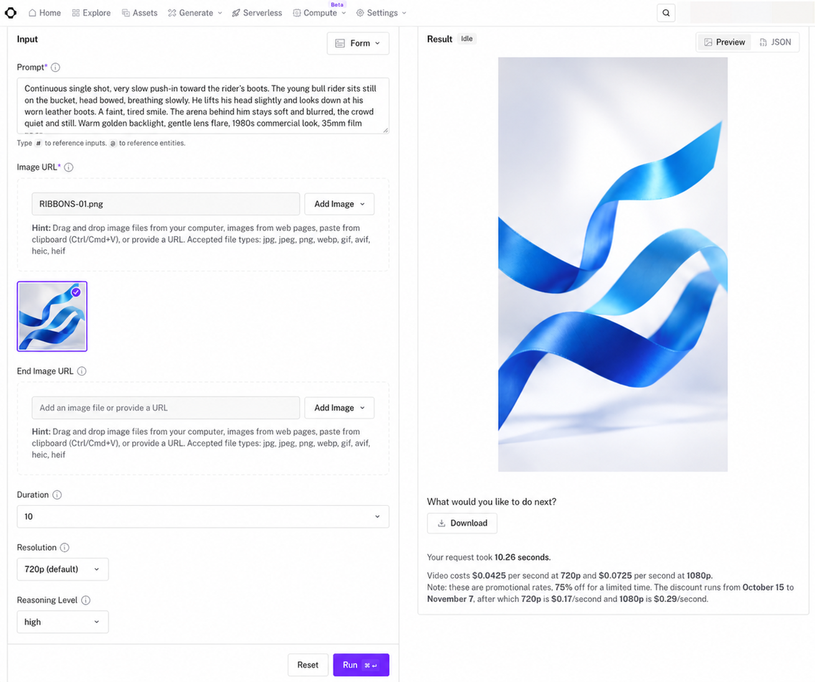Open the search icon button
The height and width of the screenshot is (682, 815).
(x=666, y=13)
